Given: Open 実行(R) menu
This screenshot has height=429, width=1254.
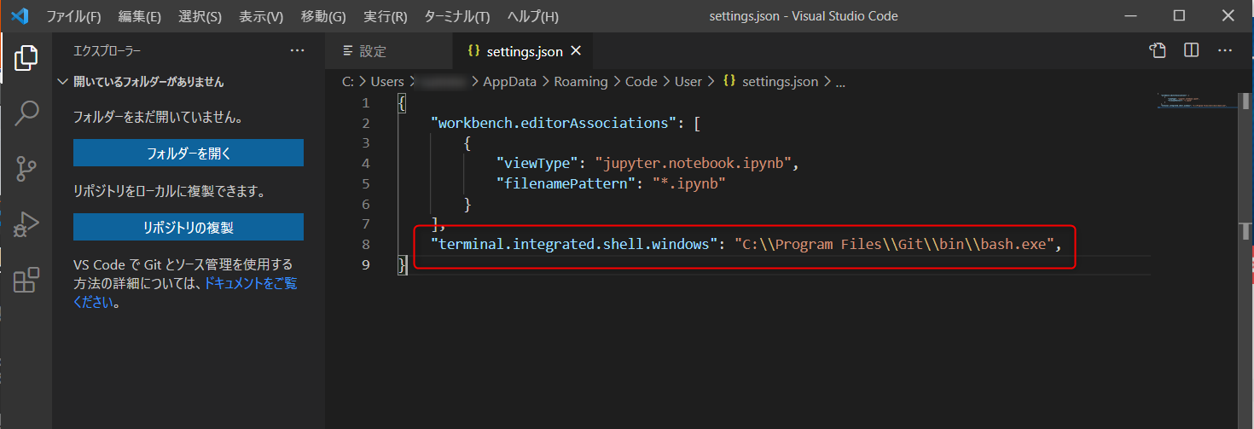Looking at the screenshot, I should [x=385, y=16].
